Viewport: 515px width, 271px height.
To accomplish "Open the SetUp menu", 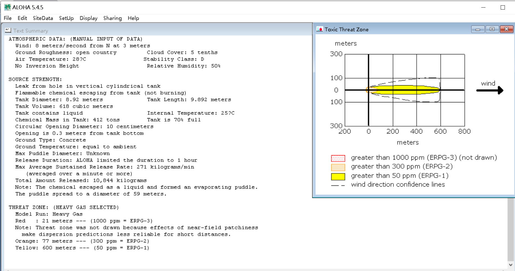I will [x=66, y=18].
